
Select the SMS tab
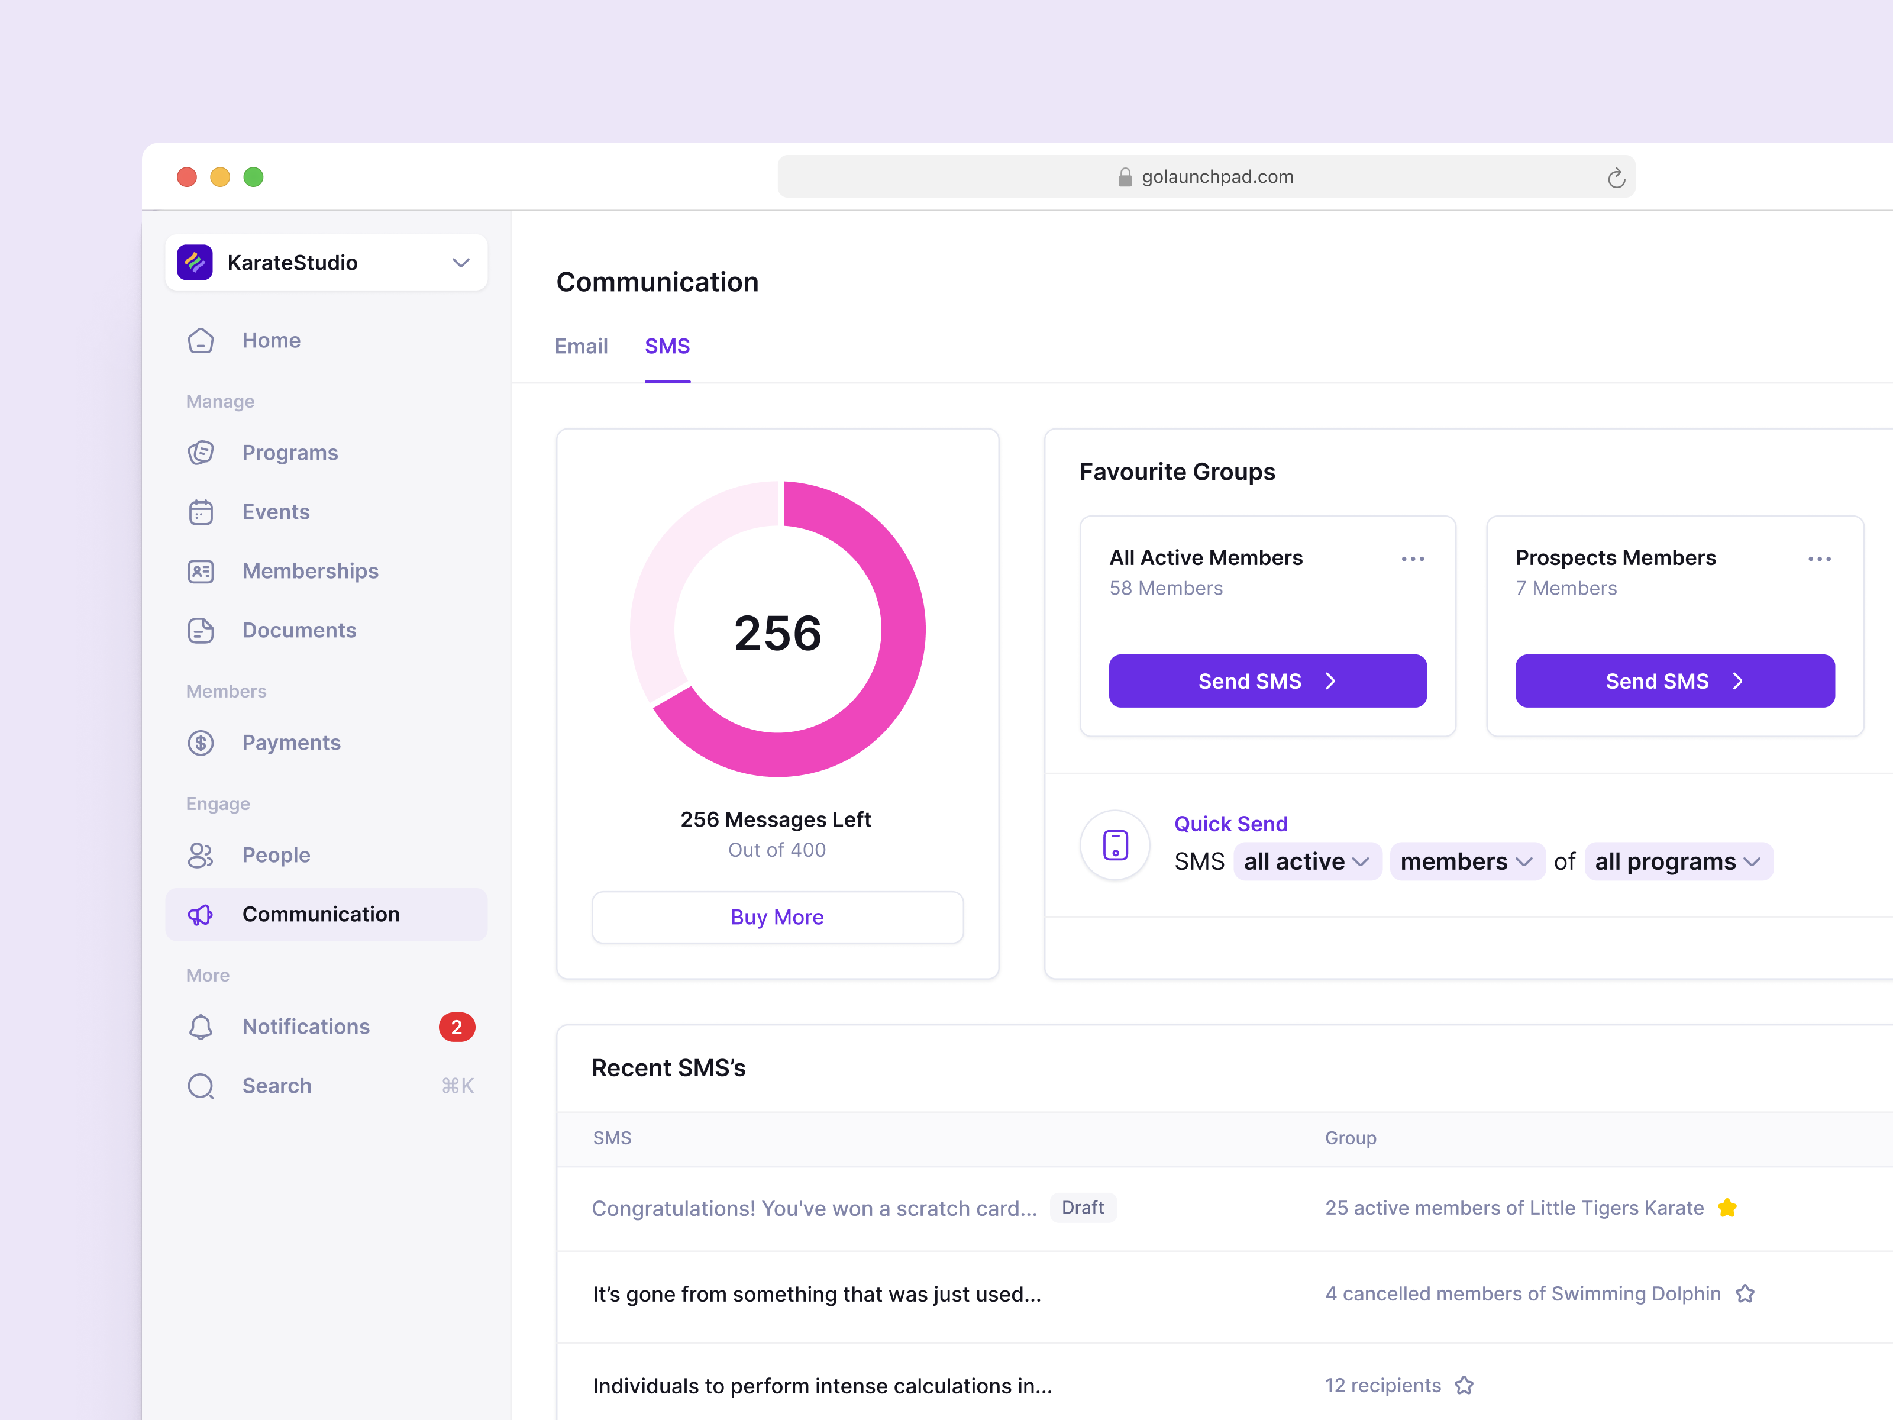click(x=667, y=346)
